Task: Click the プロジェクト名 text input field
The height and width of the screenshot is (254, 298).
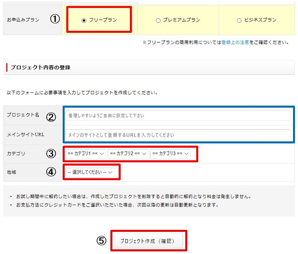Action: click(x=178, y=115)
